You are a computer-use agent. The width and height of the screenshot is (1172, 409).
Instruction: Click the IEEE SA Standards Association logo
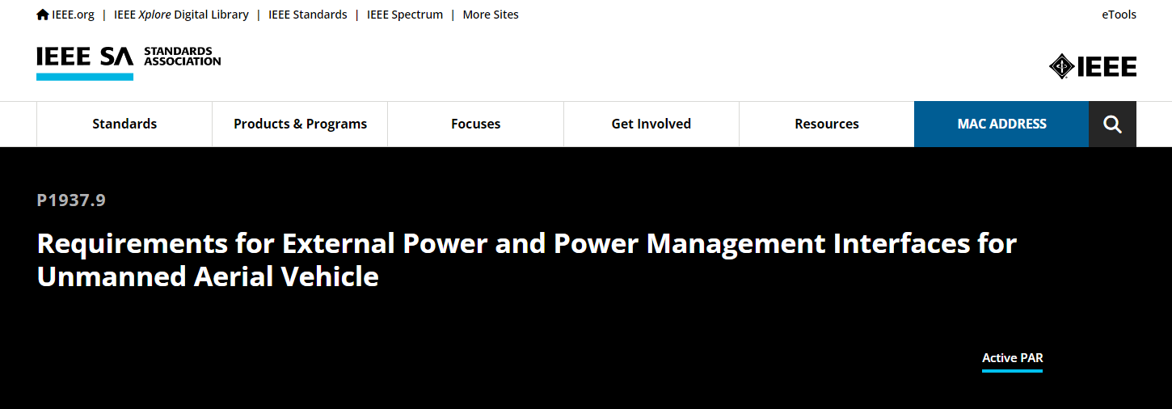pos(129,62)
